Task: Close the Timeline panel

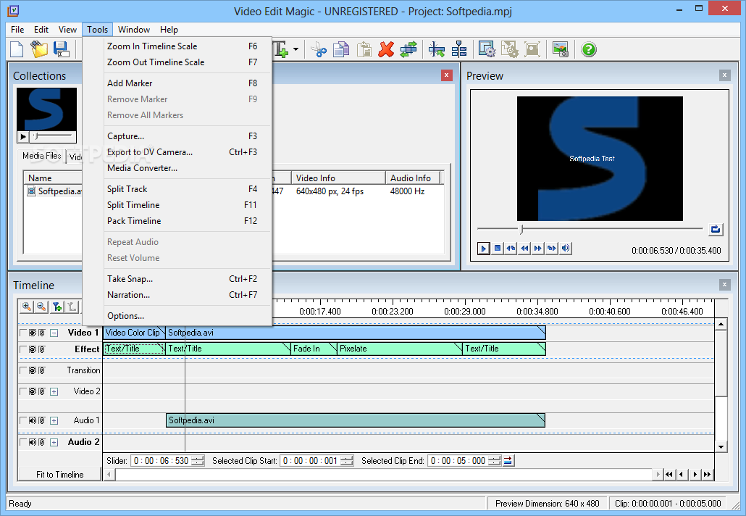Action: 724,285
